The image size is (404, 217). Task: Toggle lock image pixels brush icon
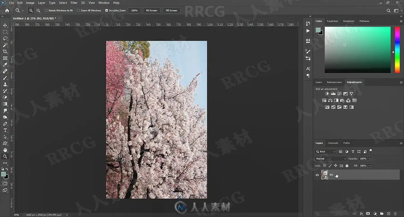pyautogui.click(x=330, y=166)
